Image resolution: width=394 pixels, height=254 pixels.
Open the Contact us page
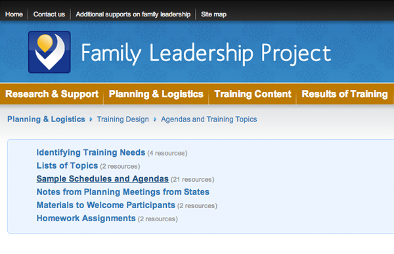(49, 14)
